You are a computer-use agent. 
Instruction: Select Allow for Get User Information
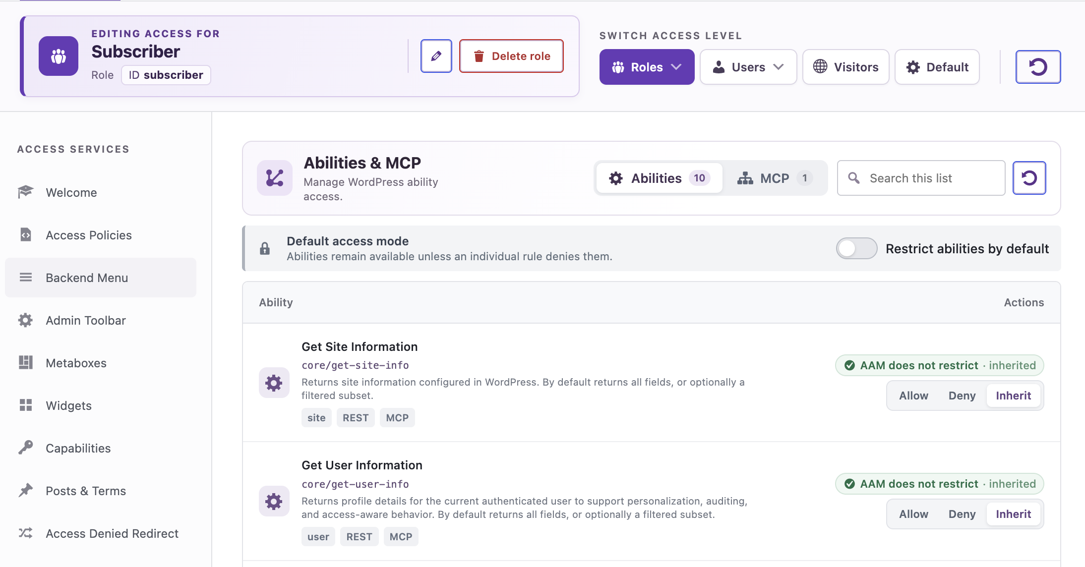tap(913, 514)
